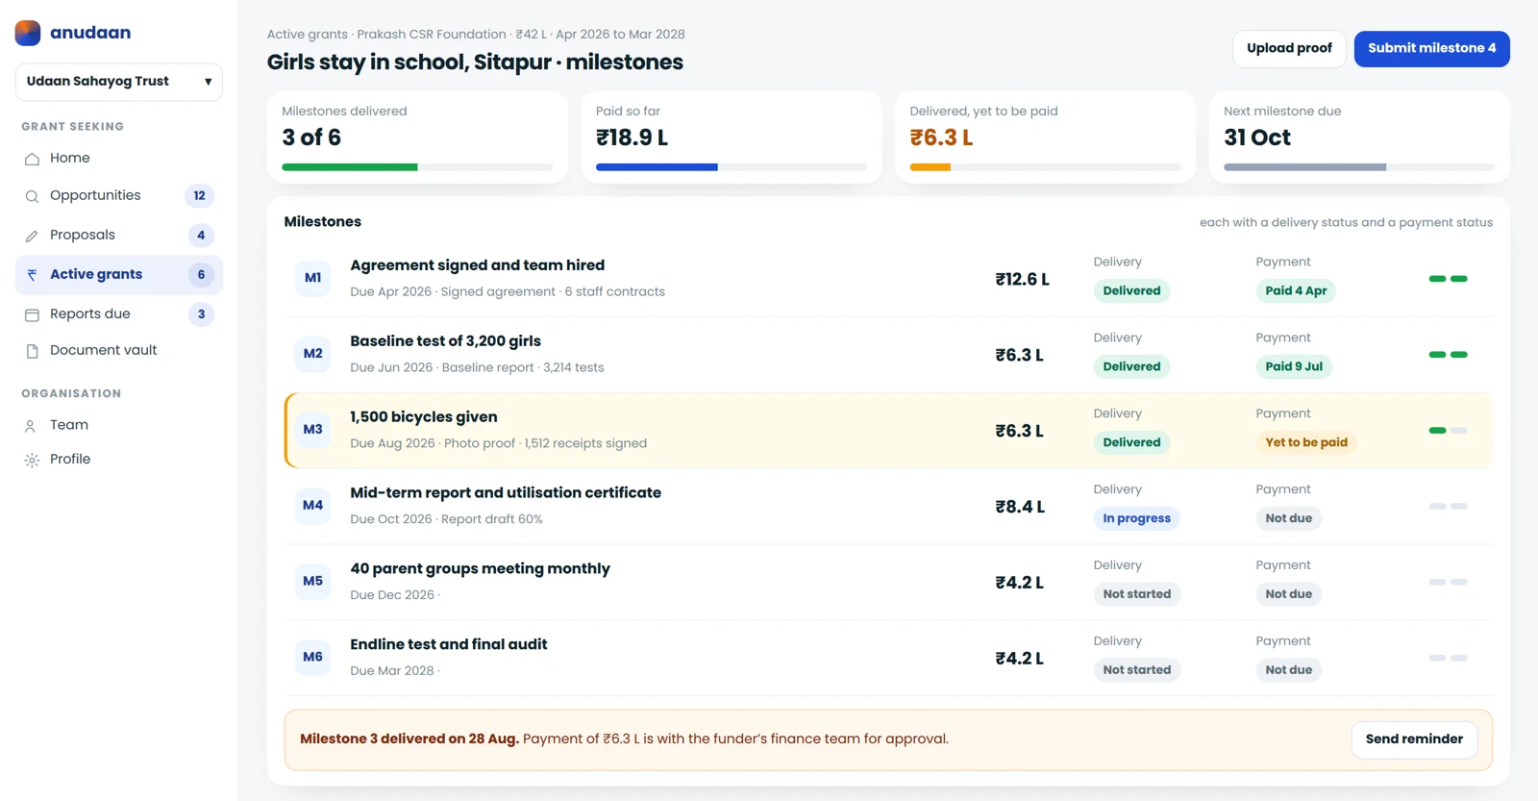
Task: Click the M6 milestone badge
Action: tap(312, 658)
